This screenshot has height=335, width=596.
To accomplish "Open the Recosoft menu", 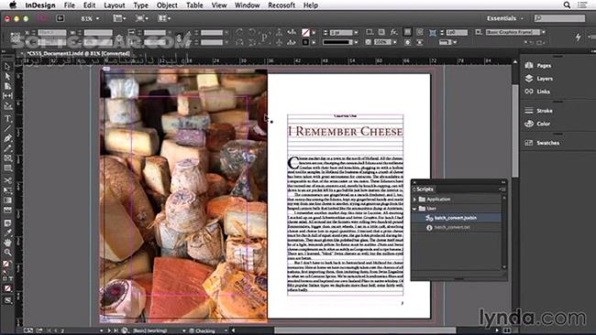I will click(281, 5).
